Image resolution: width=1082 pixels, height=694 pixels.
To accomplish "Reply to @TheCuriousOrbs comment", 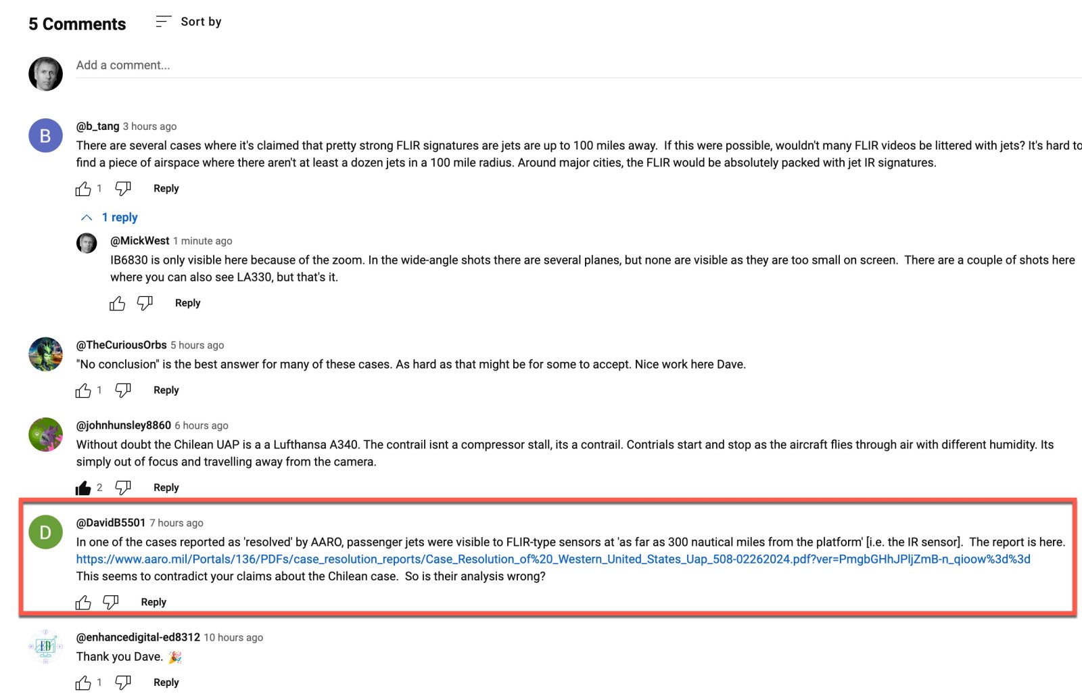I will (x=166, y=390).
